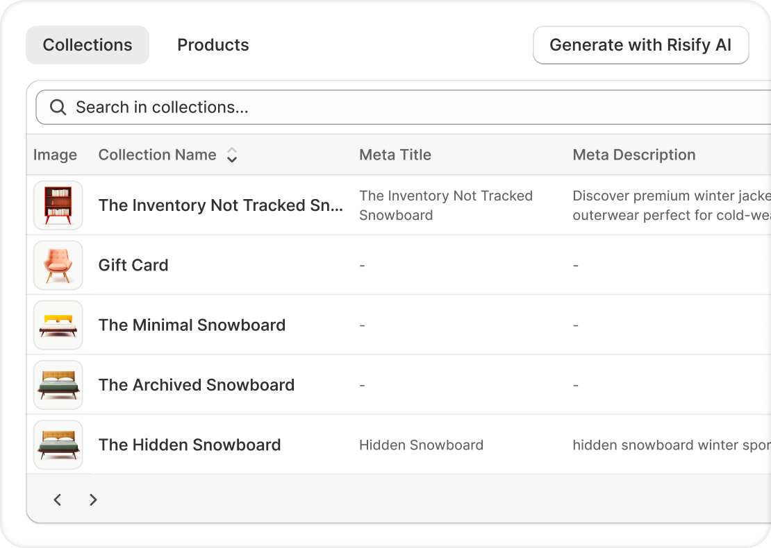Go to next page arrow

pyautogui.click(x=93, y=499)
